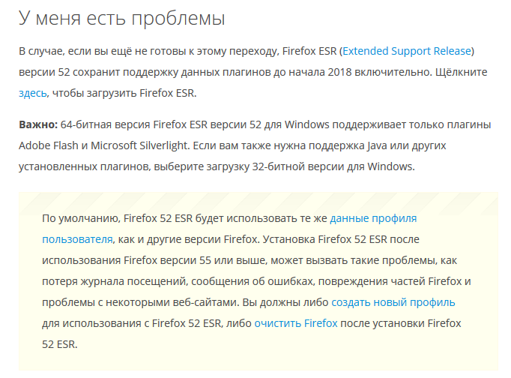Follow the "создать новый профиль" link
This screenshot has height=378, width=511.
point(393,302)
